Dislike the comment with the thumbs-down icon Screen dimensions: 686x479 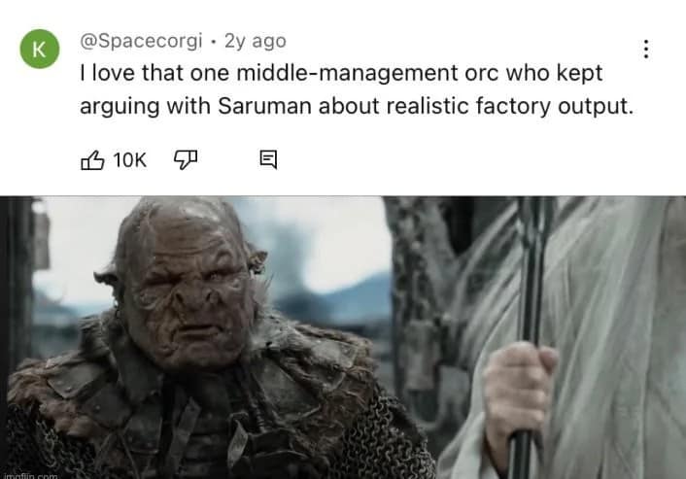tap(186, 160)
